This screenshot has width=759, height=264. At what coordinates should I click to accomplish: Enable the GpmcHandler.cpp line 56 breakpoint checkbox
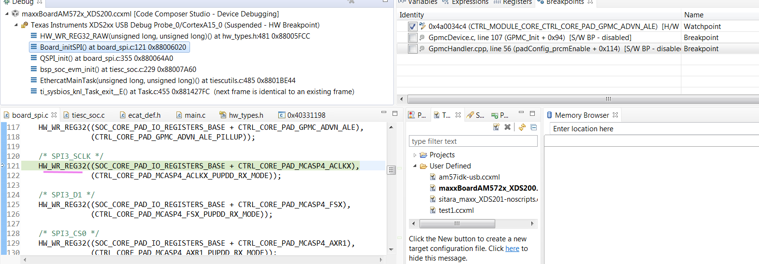click(412, 49)
